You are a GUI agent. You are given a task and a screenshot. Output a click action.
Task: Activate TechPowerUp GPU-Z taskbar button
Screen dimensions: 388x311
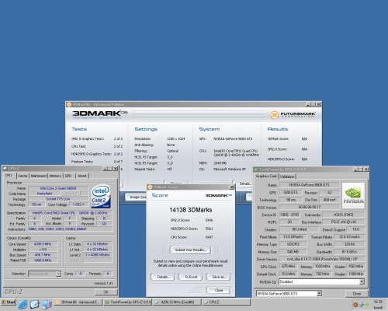coord(127,302)
